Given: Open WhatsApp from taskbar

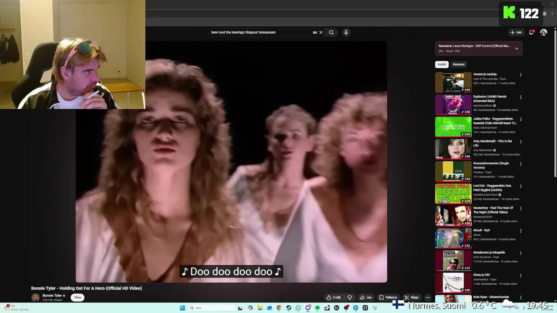Looking at the screenshot, I should click(x=298, y=308).
